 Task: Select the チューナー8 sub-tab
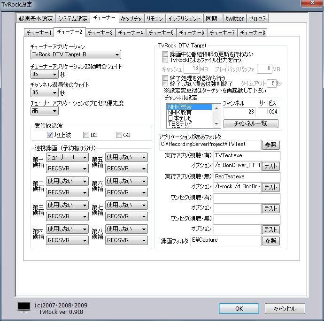point(253,33)
